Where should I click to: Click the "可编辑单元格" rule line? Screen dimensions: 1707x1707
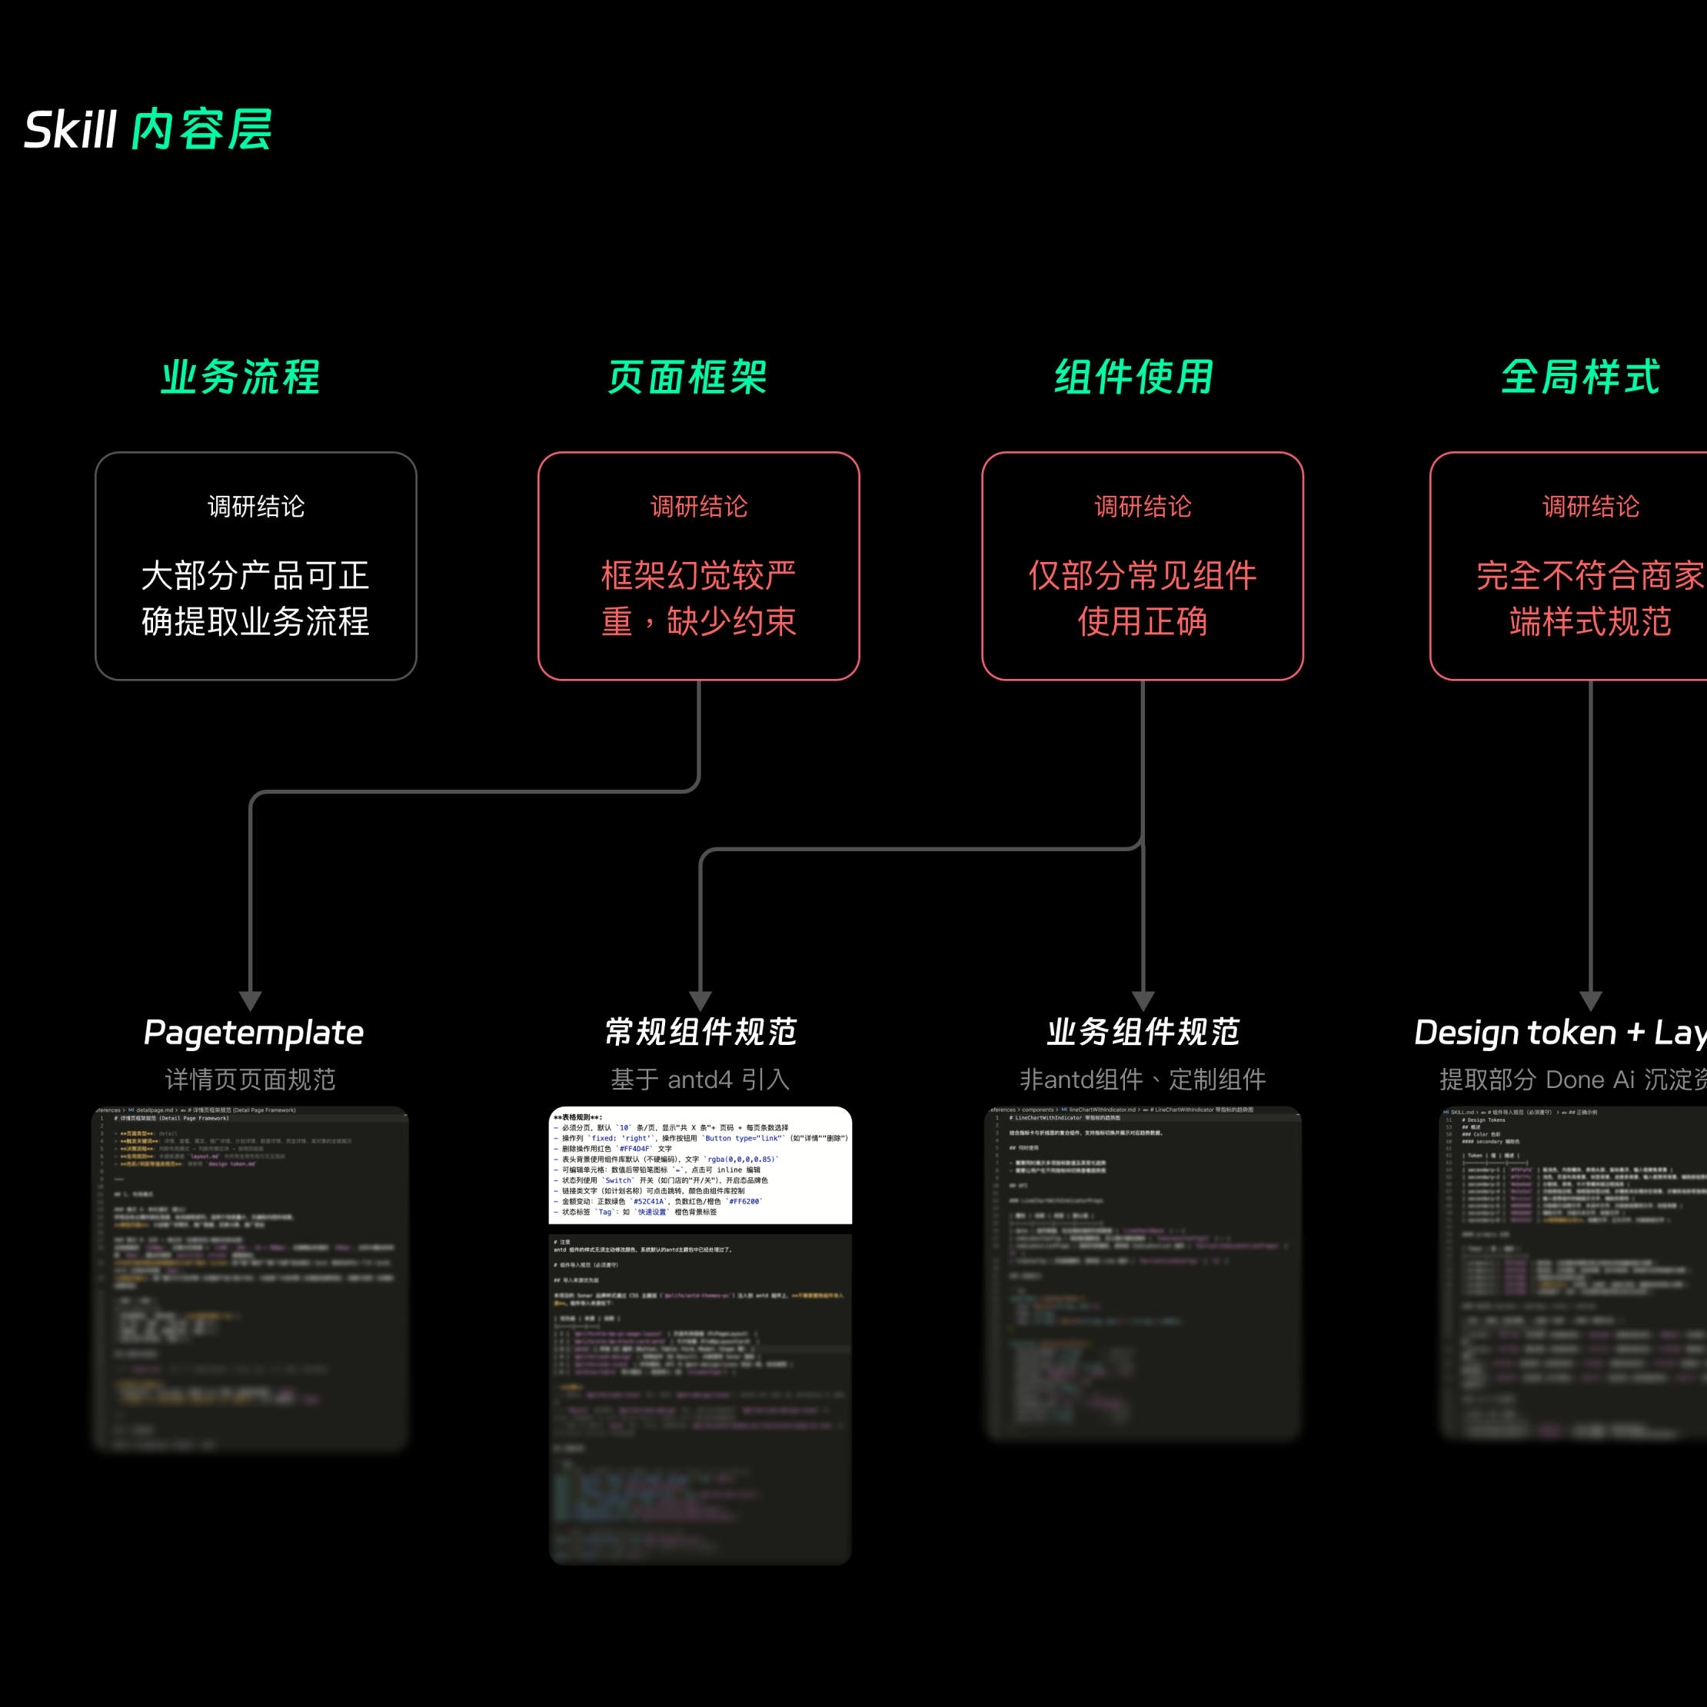[657, 1170]
